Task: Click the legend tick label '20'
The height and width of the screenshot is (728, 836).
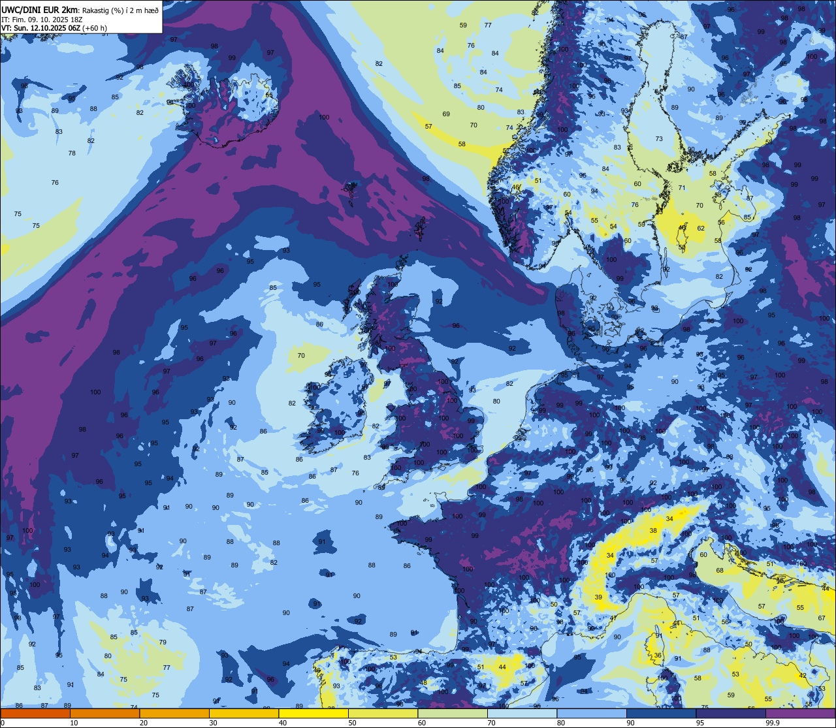Action: (x=144, y=723)
